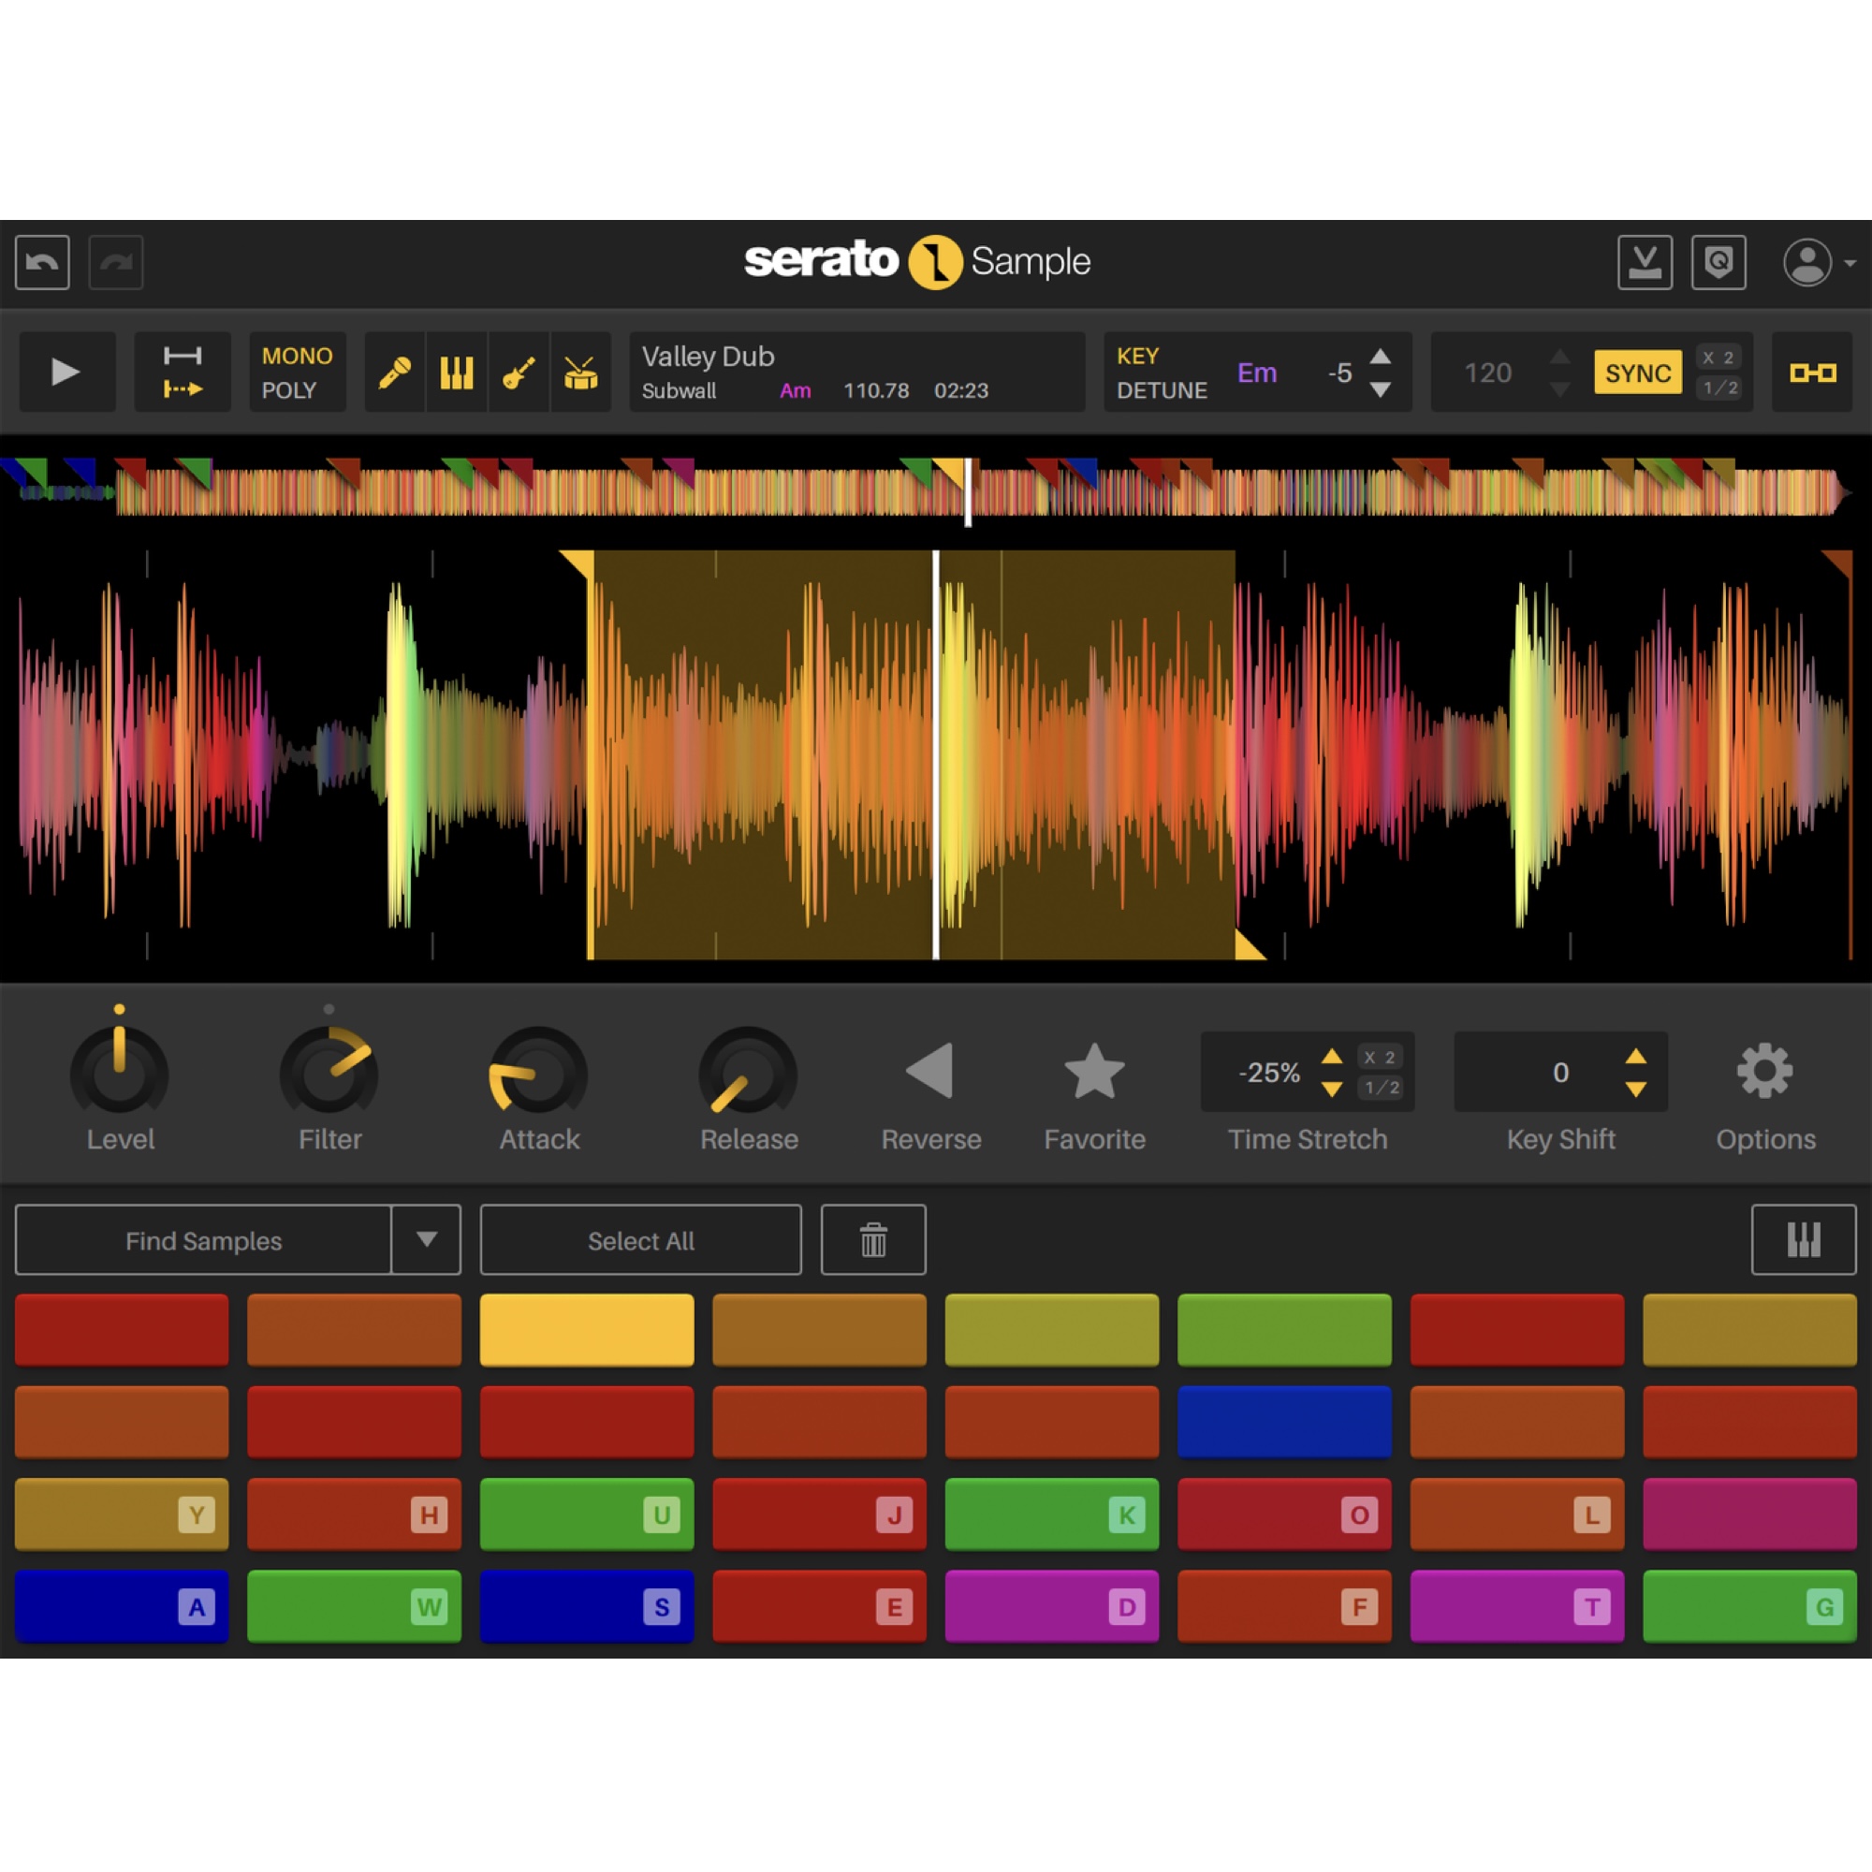The height and width of the screenshot is (1872, 1872).
Task: Halve tempo with top-bar 1/2 button
Action: click(1718, 388)
